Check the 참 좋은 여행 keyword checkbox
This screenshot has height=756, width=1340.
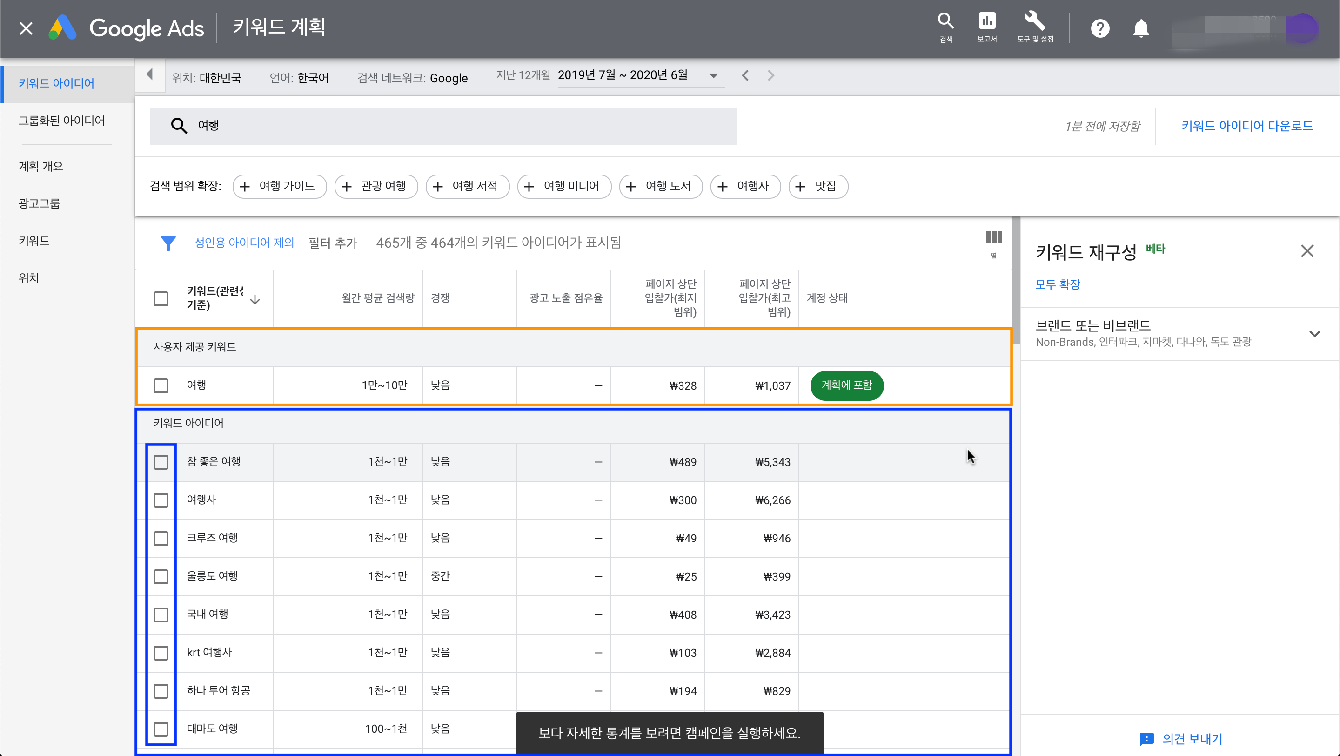point(161,462)
